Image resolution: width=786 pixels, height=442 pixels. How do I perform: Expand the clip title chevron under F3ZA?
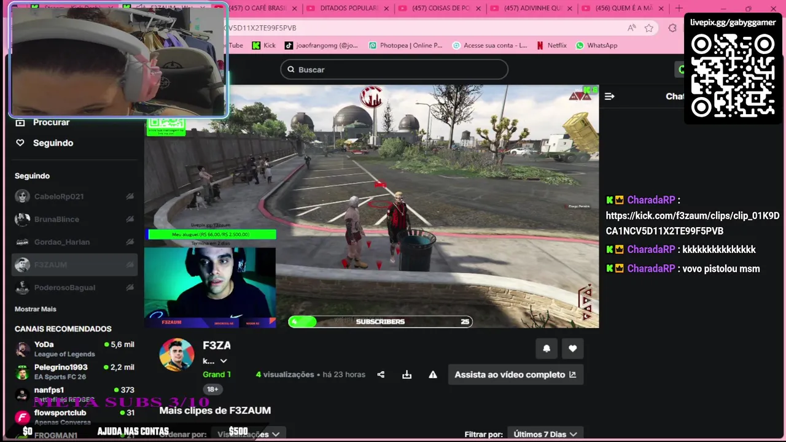point(224,361)
